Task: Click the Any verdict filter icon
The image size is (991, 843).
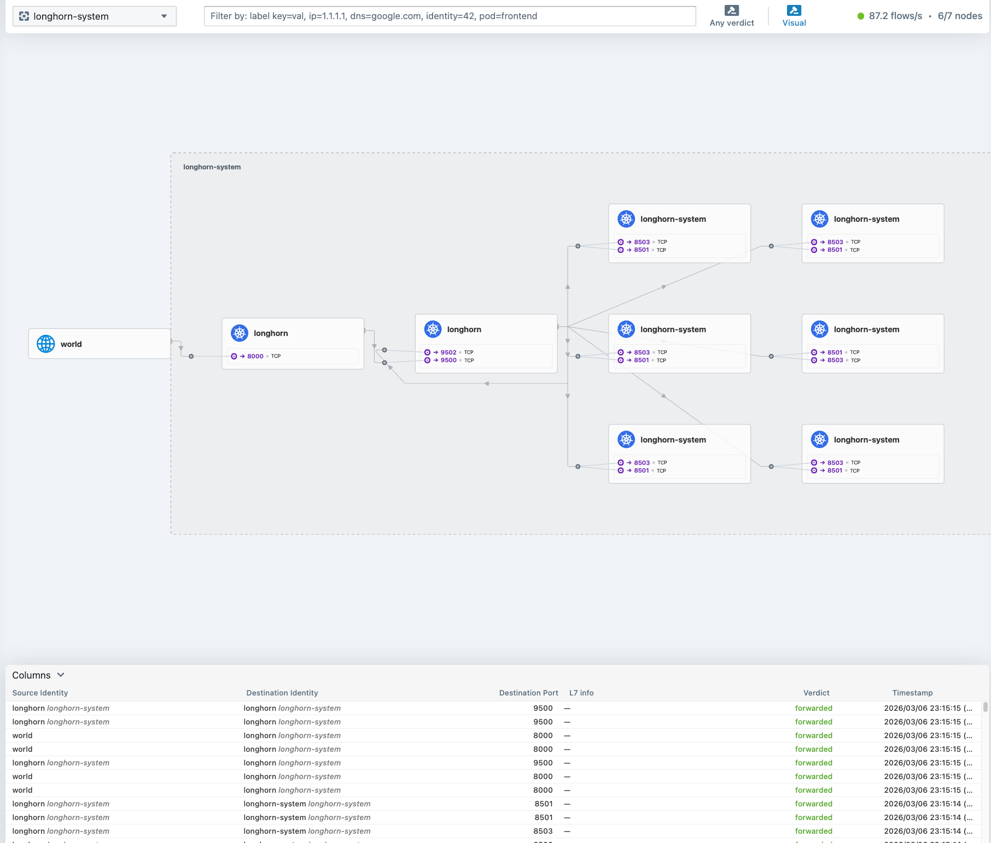Action: pos(731,10)
